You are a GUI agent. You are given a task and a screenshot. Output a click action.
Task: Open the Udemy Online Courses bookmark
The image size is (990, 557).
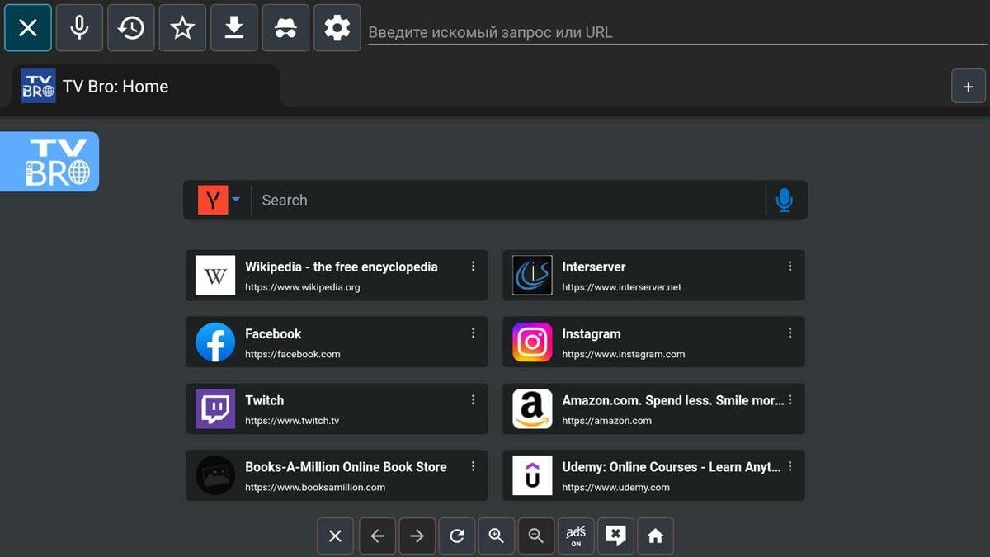coord(653,475)
